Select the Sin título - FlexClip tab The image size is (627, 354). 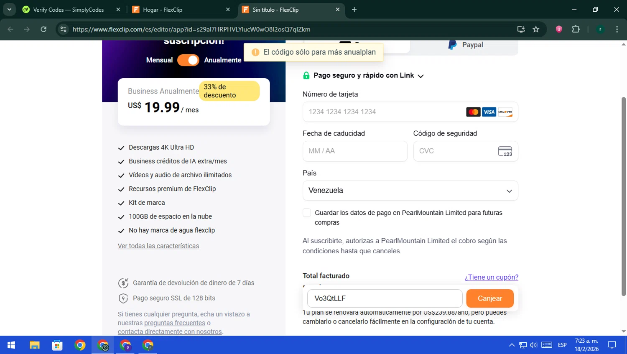(x=275, y=10)
